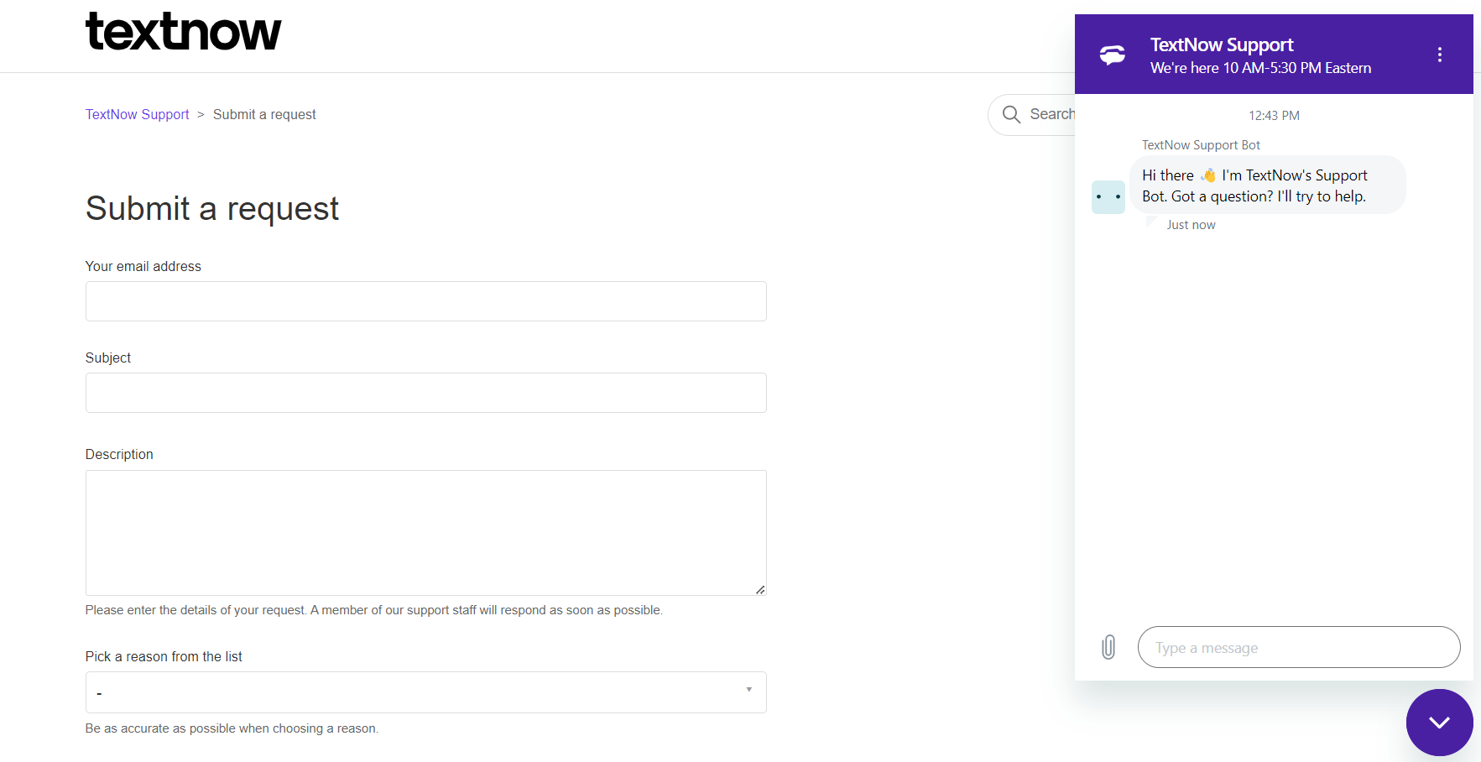Click the bot's greeting message bubble
Image resolution: width=1481 pixels, height=762 pixels.
pyautogui.click(x=1267, y=185)
